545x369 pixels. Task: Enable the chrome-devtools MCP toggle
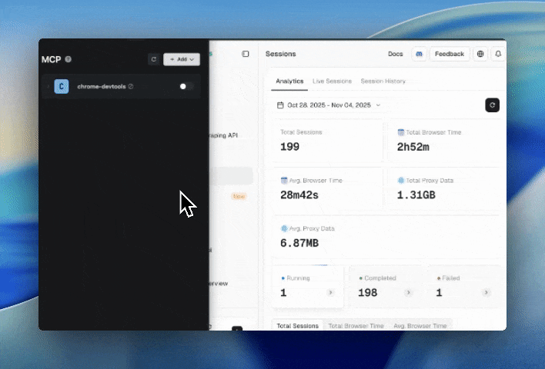pyautogui.click(x=186, y=86)
